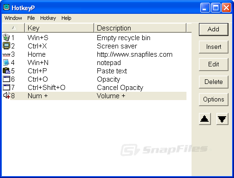The image size is (234, 178).
Task: Select the Win+N key entry
Action: [x=38, y=63]
